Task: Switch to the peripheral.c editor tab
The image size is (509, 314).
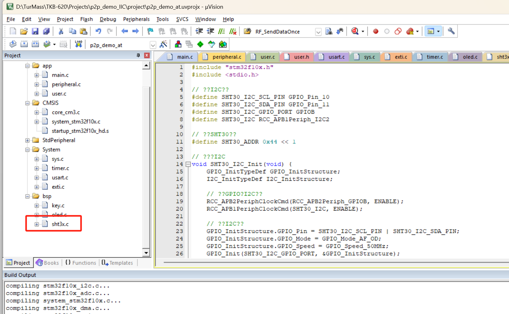Action: pos(223,57)
